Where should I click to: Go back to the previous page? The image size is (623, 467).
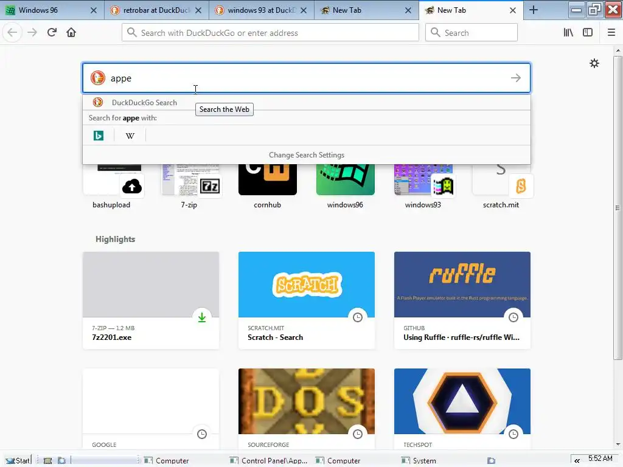(12, 33)
